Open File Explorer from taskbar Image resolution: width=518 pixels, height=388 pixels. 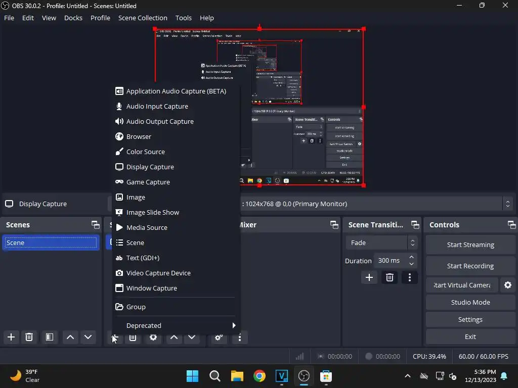pos(237,376)
